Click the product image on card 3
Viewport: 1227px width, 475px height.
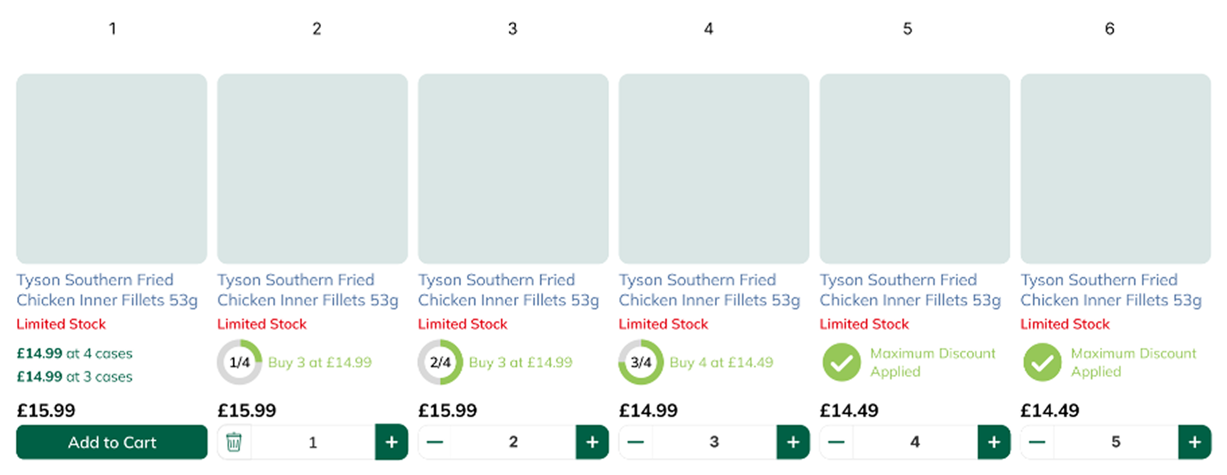click(513, 168)
